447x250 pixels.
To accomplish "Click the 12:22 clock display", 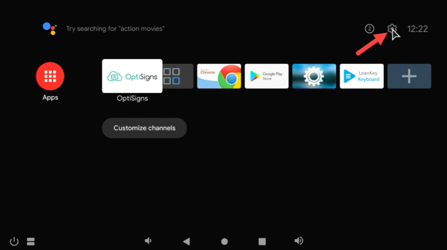I will click(x=417, y=29).
